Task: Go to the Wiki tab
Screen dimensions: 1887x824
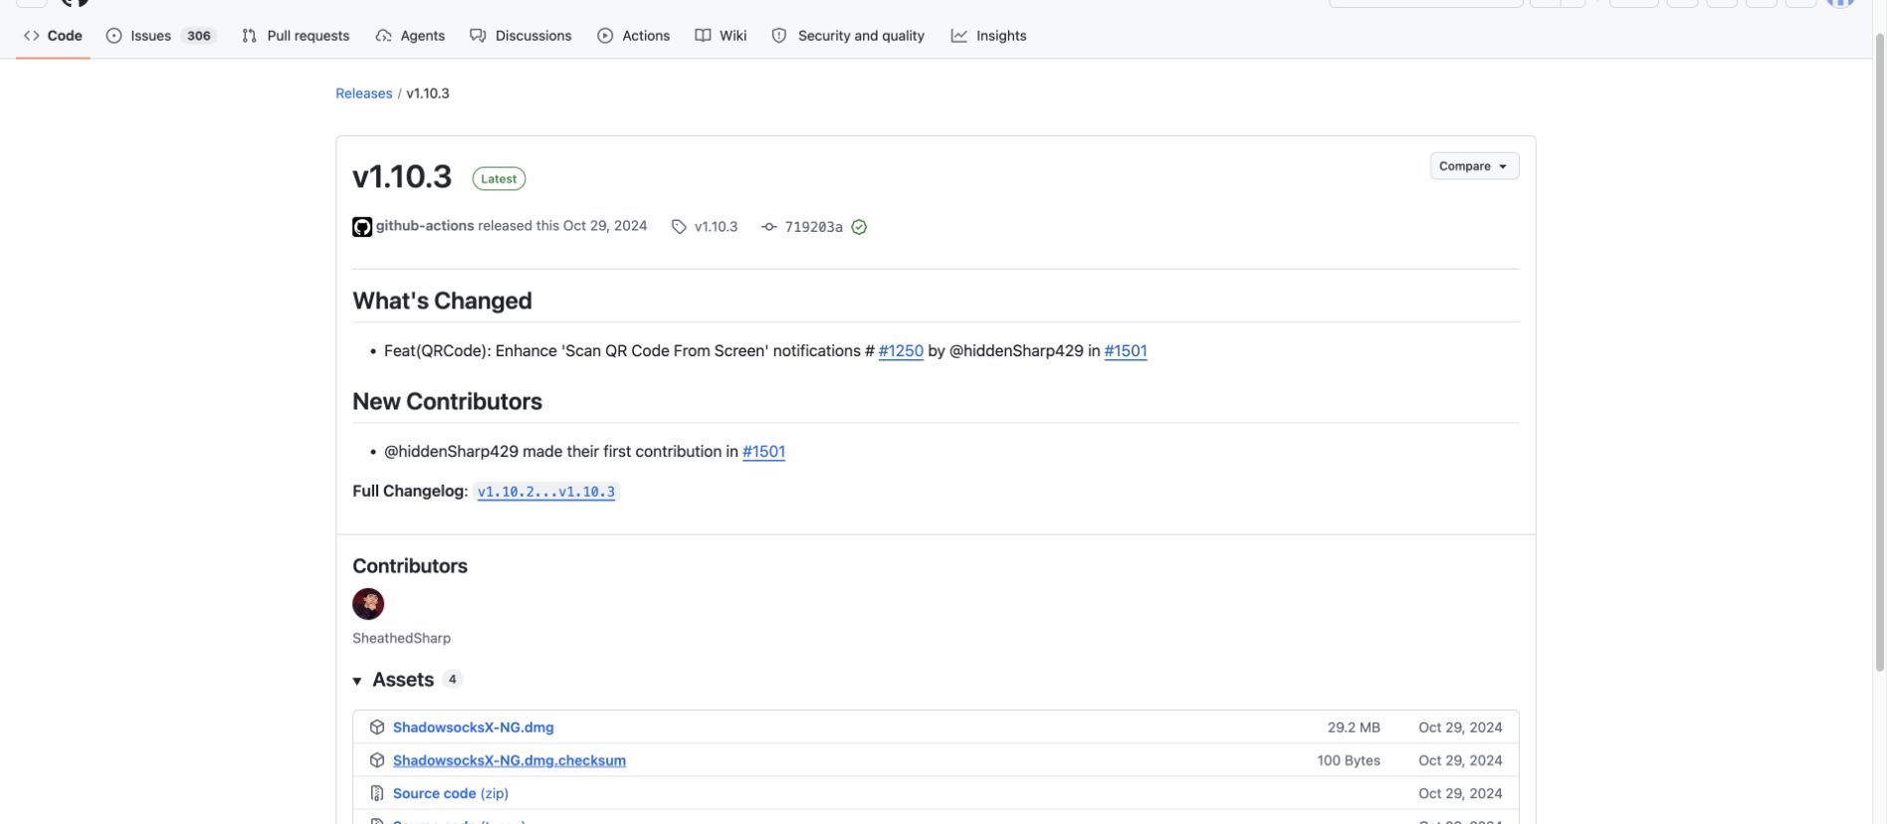Action: 721,36
